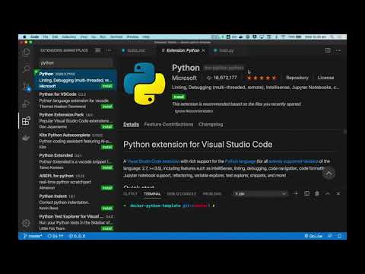
Task: Click Install on Python Extension Pack
Action: (107, 126)
